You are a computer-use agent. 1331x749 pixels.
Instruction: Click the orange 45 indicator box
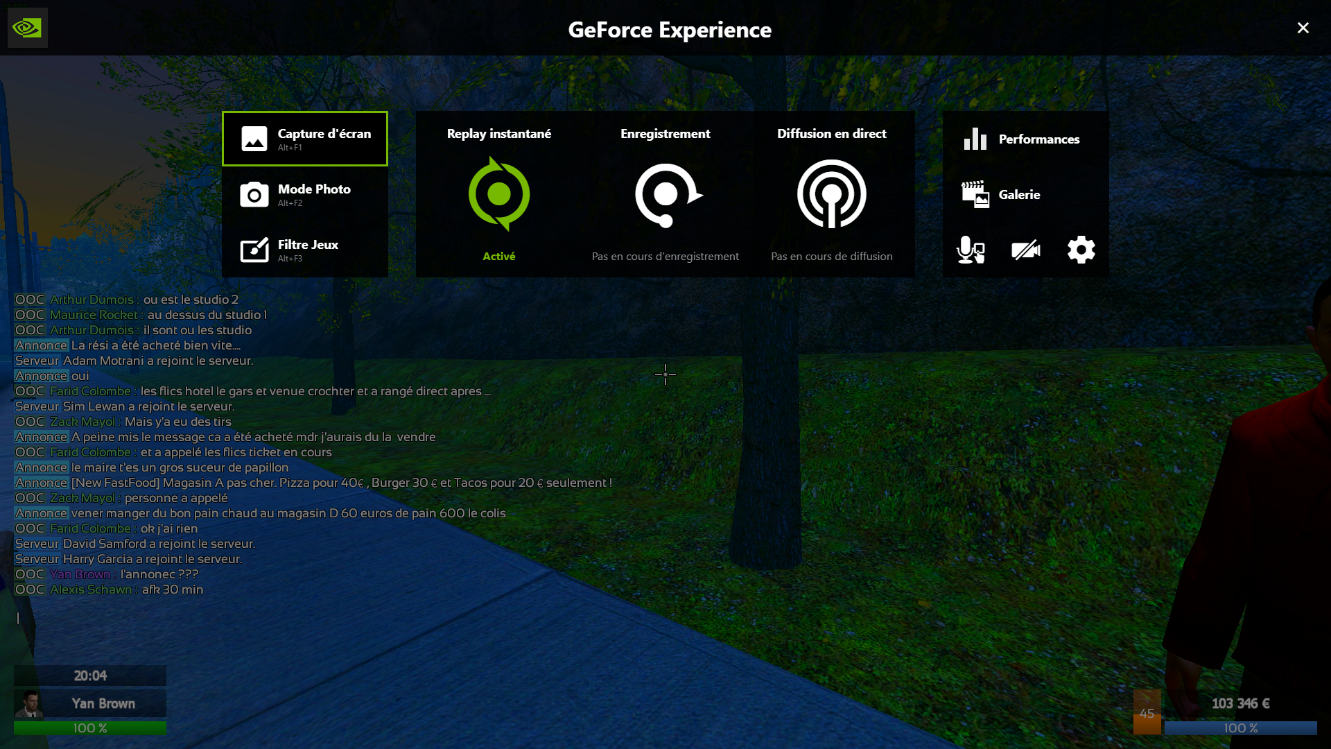tap(1147, 712)
